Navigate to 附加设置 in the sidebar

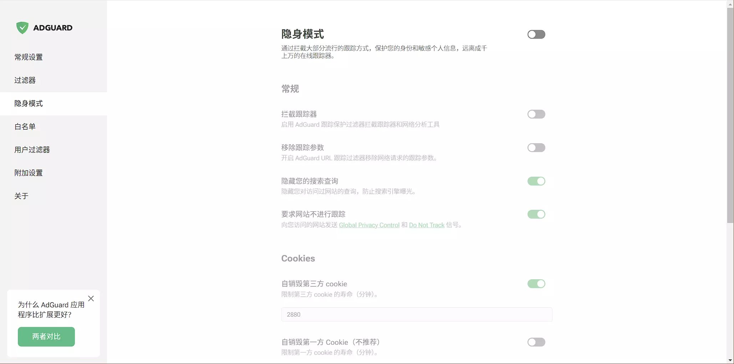pyautogui.click(x=29, y=173)
